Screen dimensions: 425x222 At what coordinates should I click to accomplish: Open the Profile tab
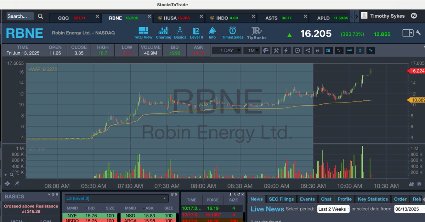pyautogui.click(x=345, y=199)
